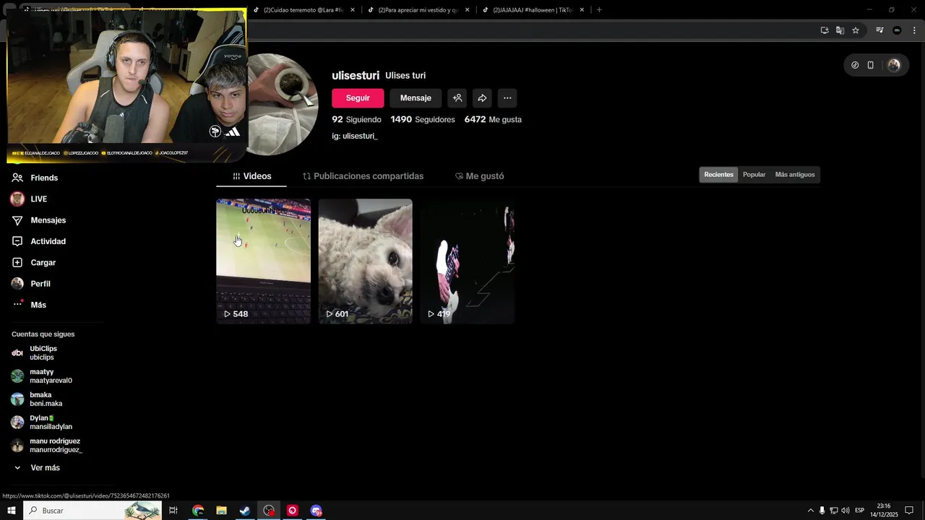
Task: Click the ig: ulisesturi_ bio text
Action: click(x=355, y=136)
